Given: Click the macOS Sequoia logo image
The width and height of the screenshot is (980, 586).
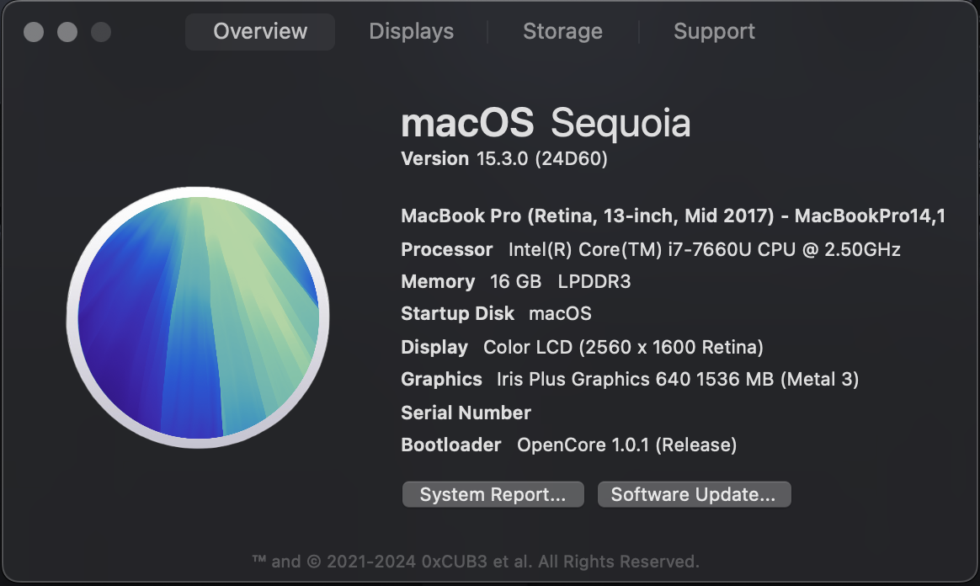Looking at the screenshot, I should (x=198, y=313).
